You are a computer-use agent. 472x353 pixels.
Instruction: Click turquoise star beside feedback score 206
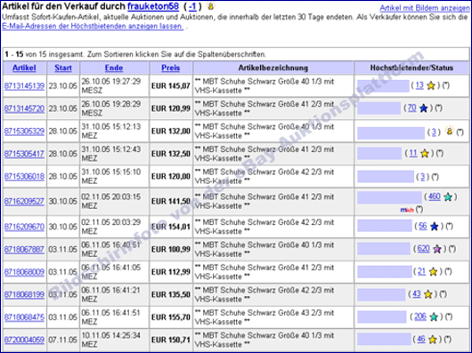coord(434,317)
